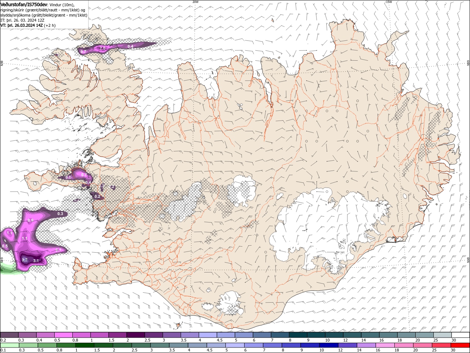This screenshot has height=353, width=470.
Task: Click the deep navy blue 10–12 swatch in the lower legend row
Action: [329, 345]
